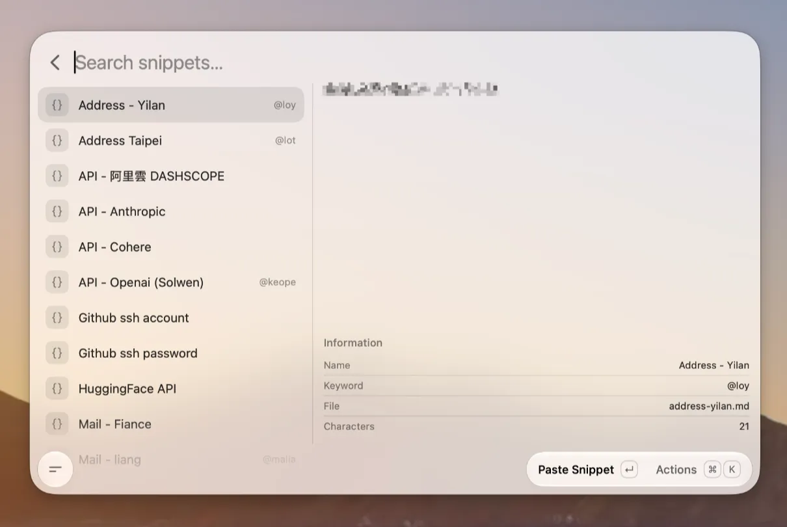Open the Actions menu

pyautogui.click(x=698, y=470)
